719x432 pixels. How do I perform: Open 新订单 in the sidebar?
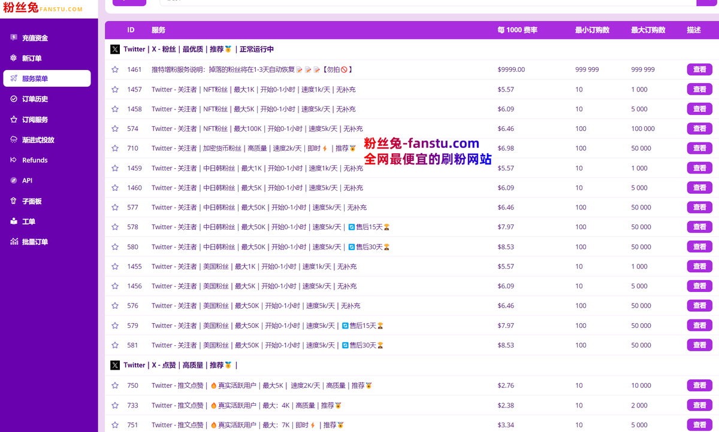point(47,58)
